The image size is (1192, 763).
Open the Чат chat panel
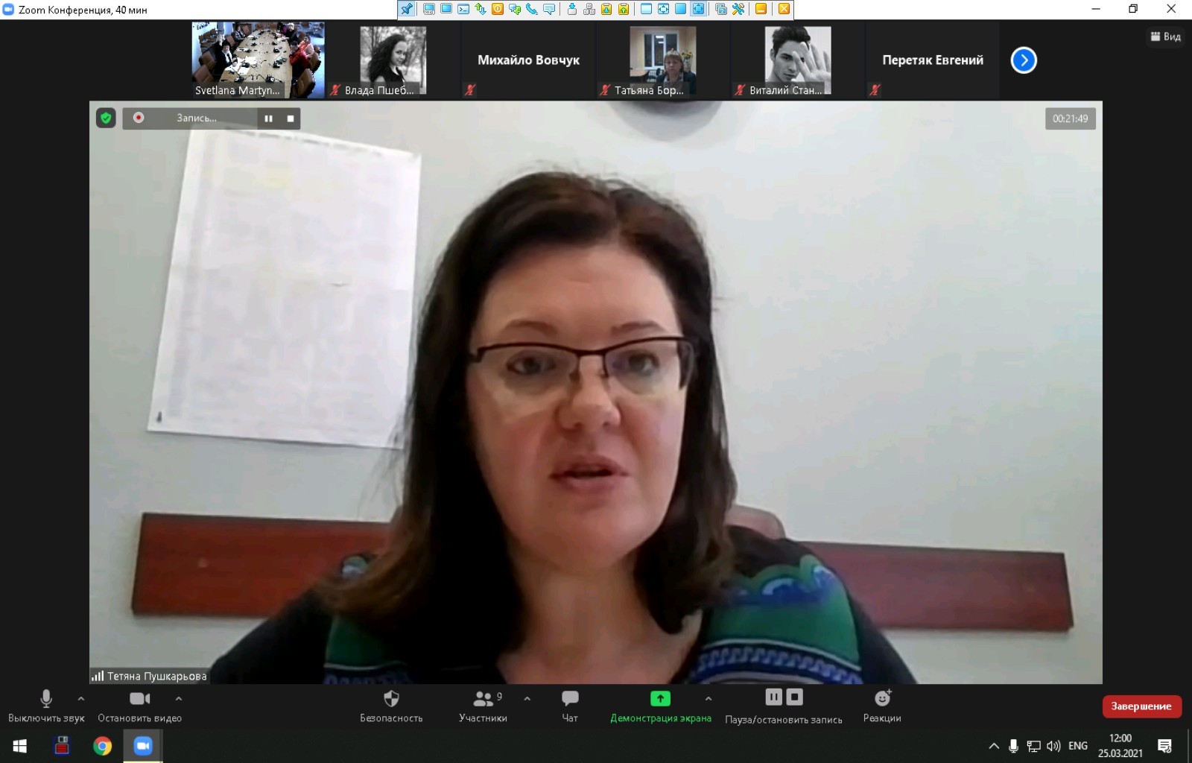(570, 706)
